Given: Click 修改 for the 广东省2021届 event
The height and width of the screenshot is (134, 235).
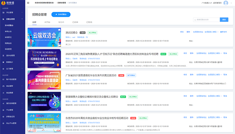Looking at the screenshot, I should point(185,75).
